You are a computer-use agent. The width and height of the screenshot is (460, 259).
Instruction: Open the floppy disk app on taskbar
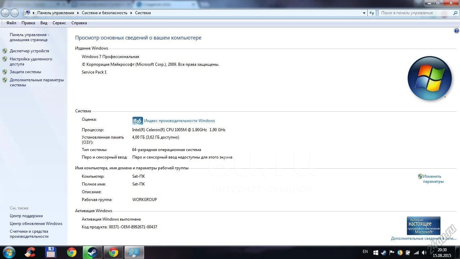pos(51,252)
